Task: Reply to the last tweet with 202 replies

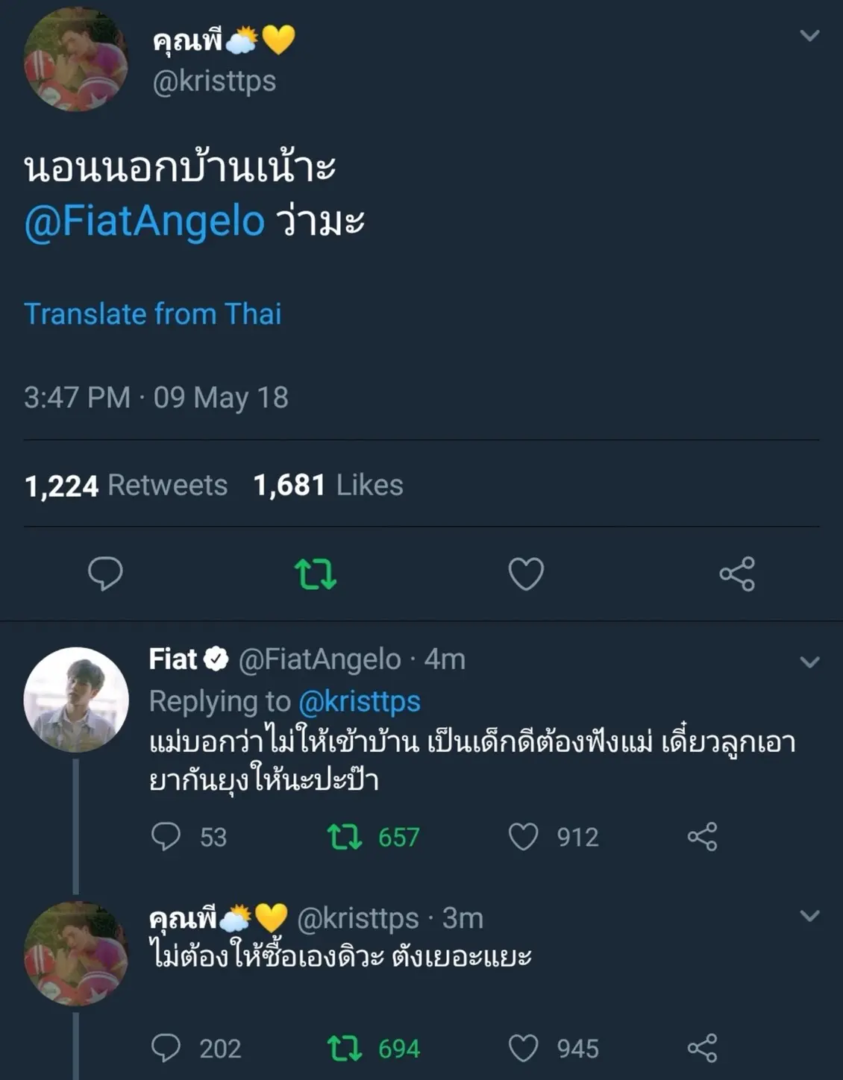Action: (x=166, y=1048)
